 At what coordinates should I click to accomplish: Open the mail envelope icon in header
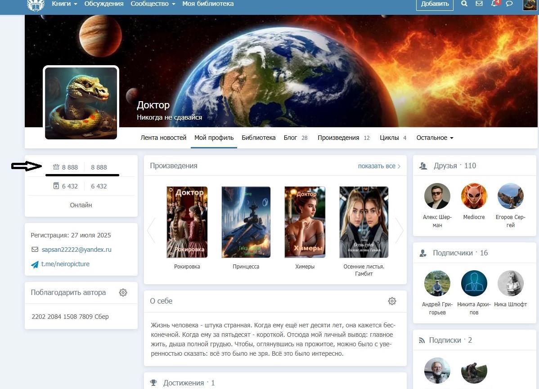click(x=479, y=4)
